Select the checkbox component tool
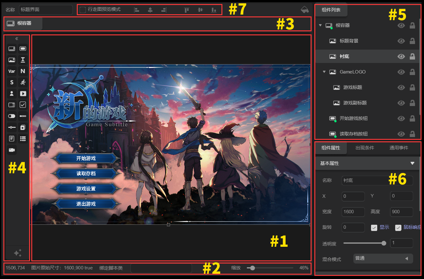The image size is (424, 279). 23,105
